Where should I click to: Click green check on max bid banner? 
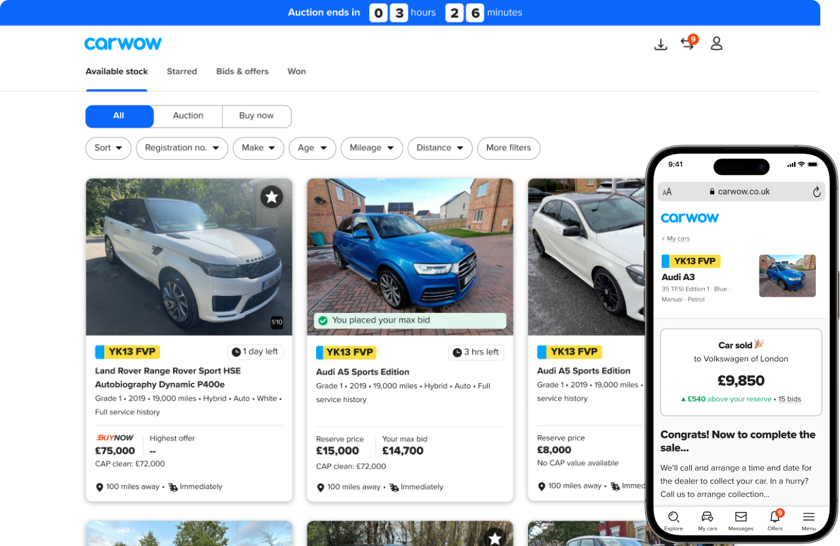[323, 321]
